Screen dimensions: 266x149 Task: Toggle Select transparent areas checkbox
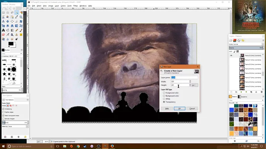(3, 115)
